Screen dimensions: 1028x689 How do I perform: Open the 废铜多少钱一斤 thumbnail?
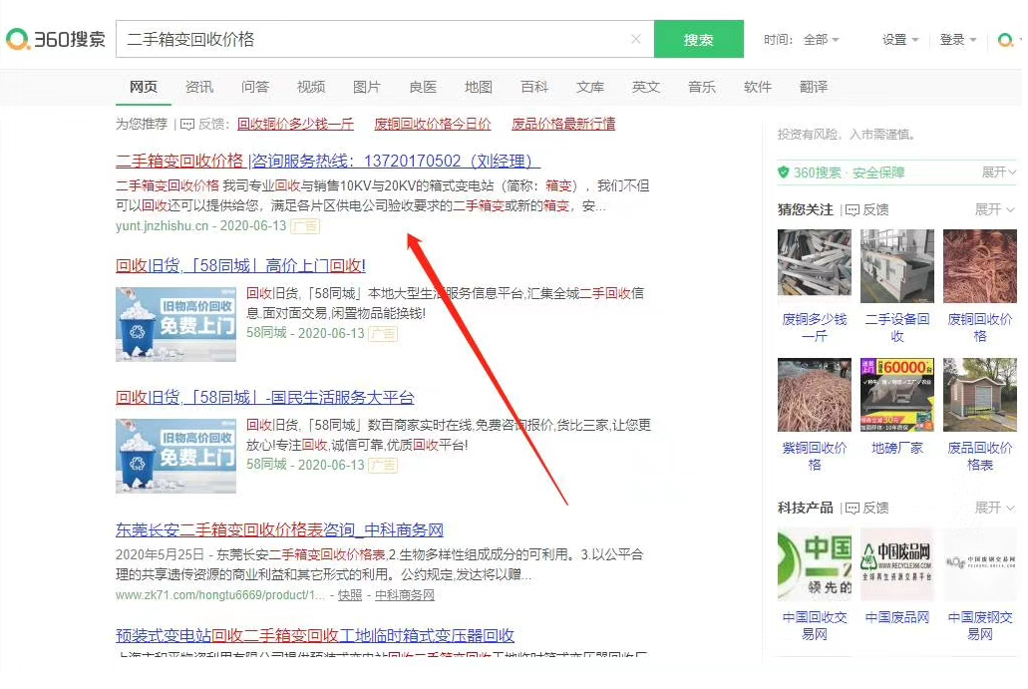pyautogui.click(x=815, y=266)
